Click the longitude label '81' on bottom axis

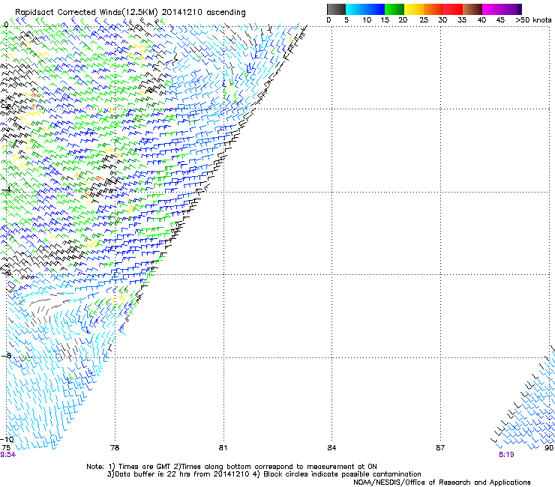click(223, 448)
